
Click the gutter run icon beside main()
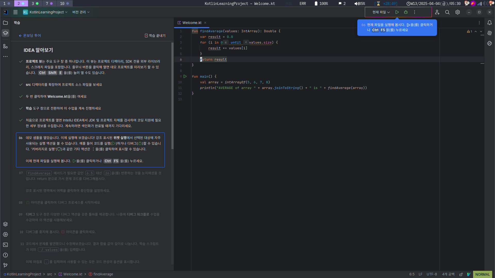(x=185, y=76)
